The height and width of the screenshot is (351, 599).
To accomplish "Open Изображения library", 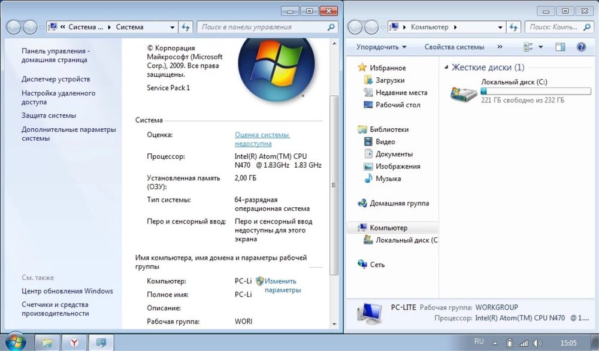I will (x=392, y=166).
